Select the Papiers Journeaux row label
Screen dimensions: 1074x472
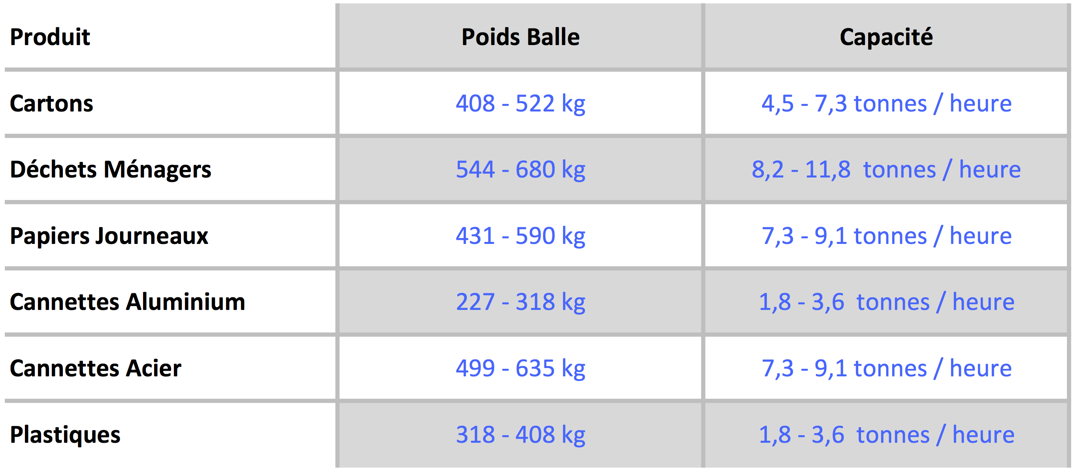109,236
